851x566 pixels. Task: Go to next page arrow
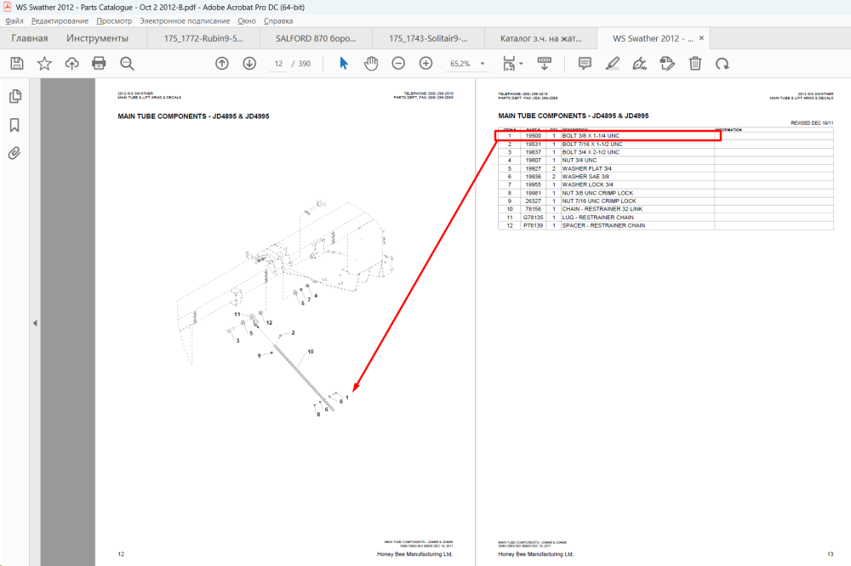(249, 64)
